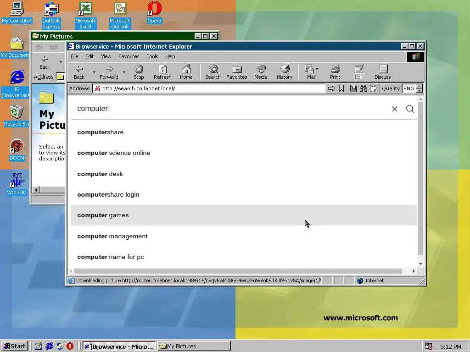Expand the Back button history dropdown arrow

pos(94,72)
